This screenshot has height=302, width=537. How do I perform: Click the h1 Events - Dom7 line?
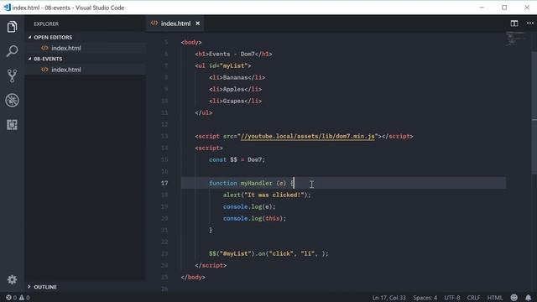click(233, 54)
